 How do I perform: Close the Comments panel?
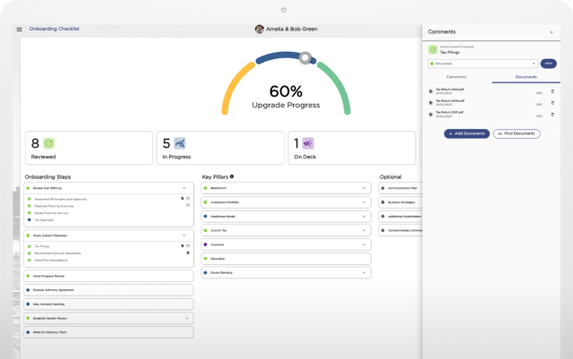pyautogui.click(x=552, y=32)
